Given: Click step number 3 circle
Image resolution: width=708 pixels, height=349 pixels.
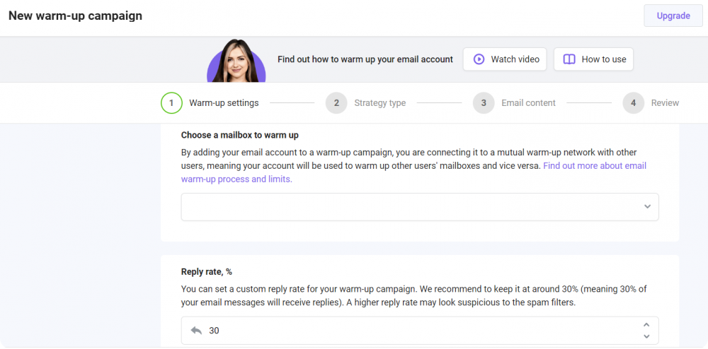Looking at the screenshot, I should 484,103.
